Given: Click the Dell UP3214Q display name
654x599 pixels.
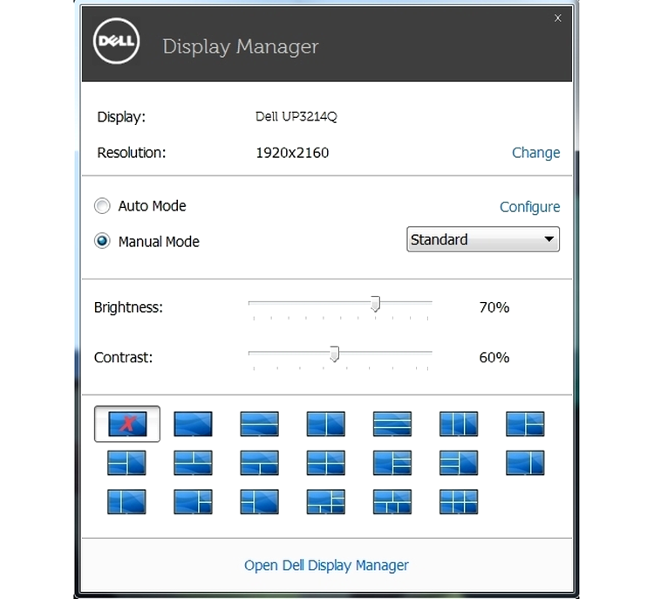Looking at the screenshot, I should pos(296,116).
